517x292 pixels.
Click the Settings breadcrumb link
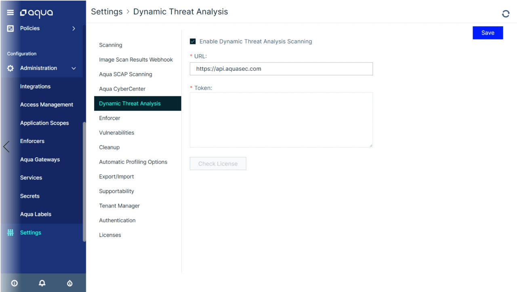(107, 12)
